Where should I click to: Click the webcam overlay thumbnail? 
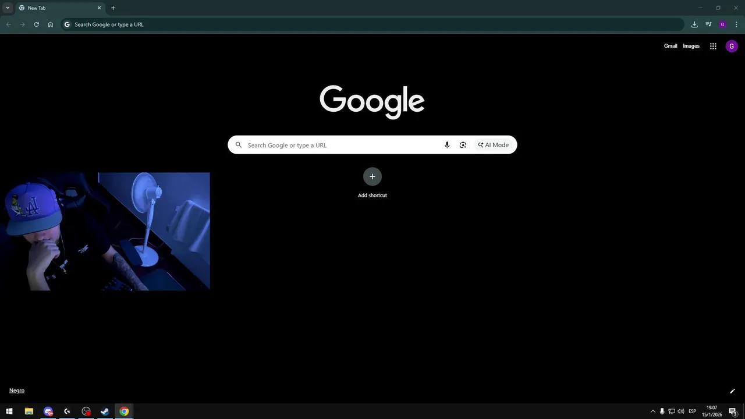pyautogui.click(x=105, y=231)
